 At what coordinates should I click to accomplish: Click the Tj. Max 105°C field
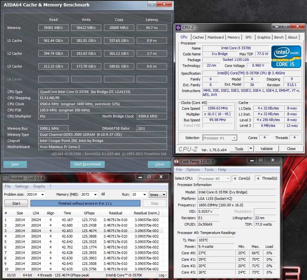[x=216, y=240]
